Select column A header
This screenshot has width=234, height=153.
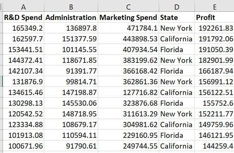(23, 7)
